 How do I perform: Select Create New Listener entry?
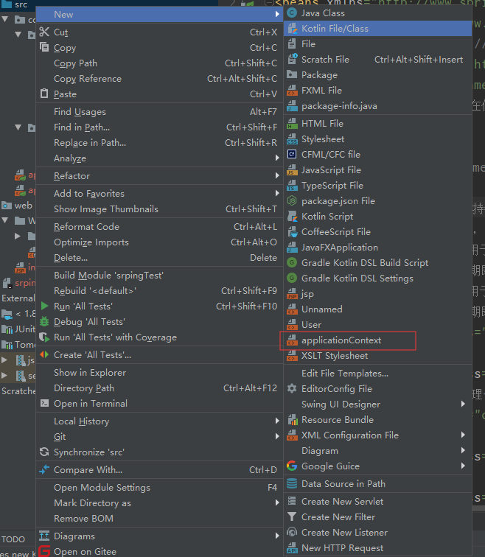coord(377,533)
